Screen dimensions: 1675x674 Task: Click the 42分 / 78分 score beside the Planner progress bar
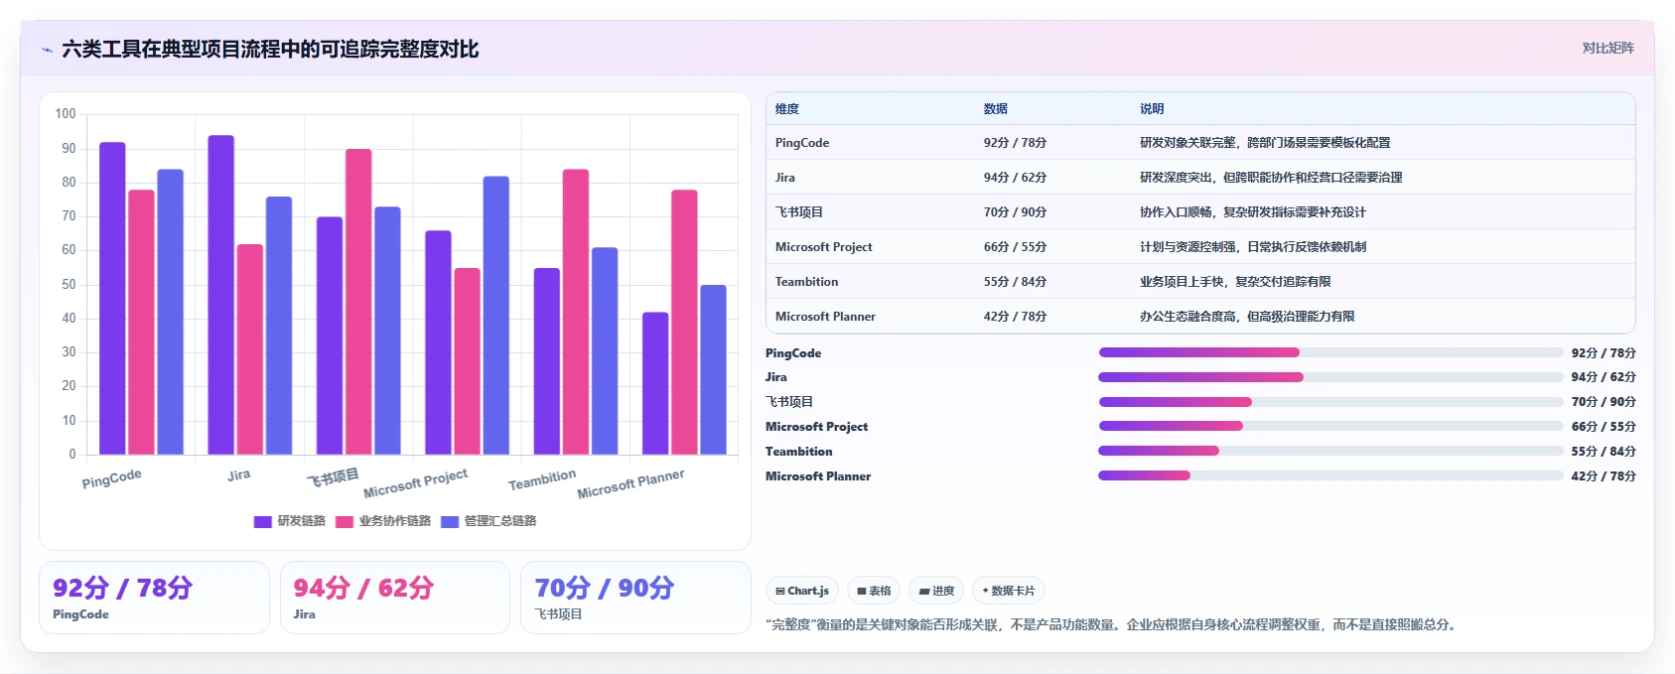(x=1604, y=476)
